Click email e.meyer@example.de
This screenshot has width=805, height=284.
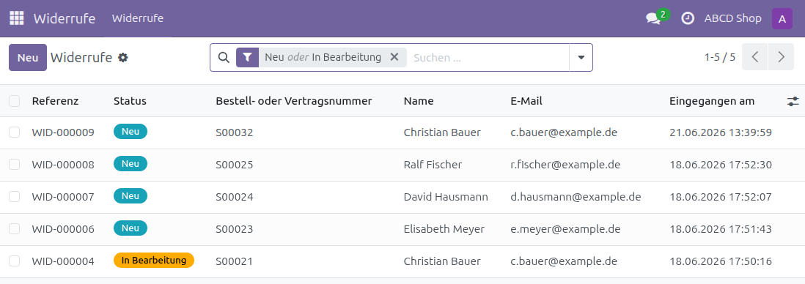point(565,229)
